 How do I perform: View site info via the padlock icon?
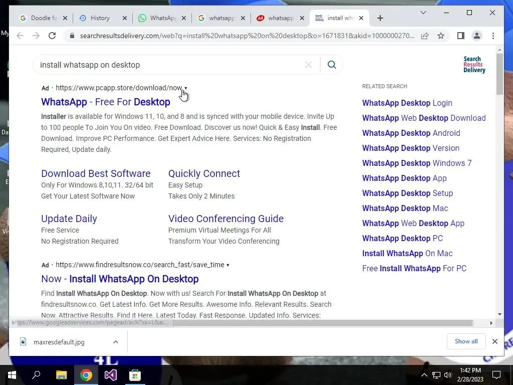pyautogui.click(x=72, y=36)
